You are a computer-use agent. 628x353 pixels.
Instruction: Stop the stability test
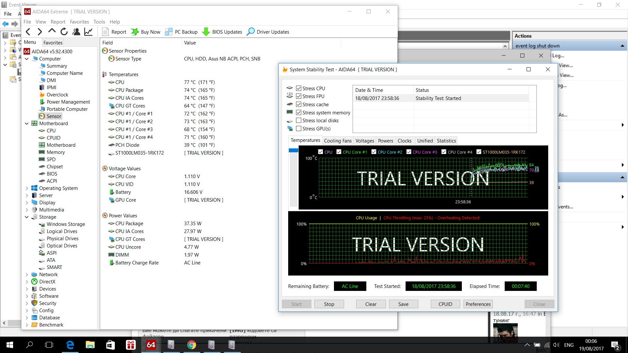329,304
